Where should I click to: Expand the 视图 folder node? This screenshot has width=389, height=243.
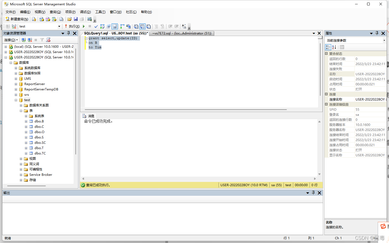(21, 159)
